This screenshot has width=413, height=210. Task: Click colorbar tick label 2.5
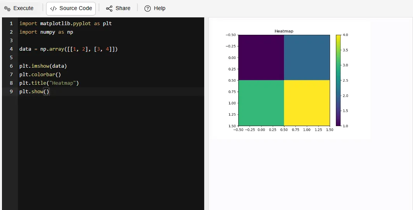[x=345, y=80]
